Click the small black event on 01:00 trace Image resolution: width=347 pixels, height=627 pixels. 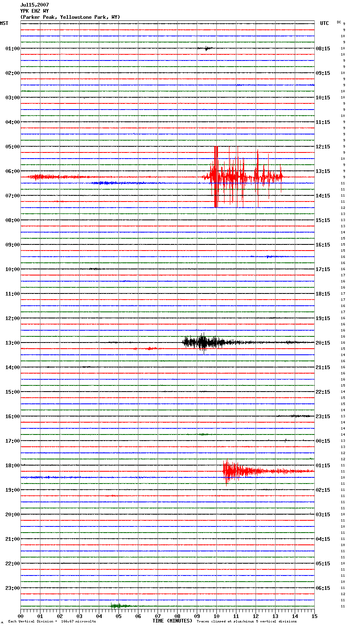pyautogui.click(x=205, y=48)
